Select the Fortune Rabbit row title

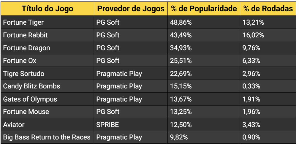[x=25, y=35]
